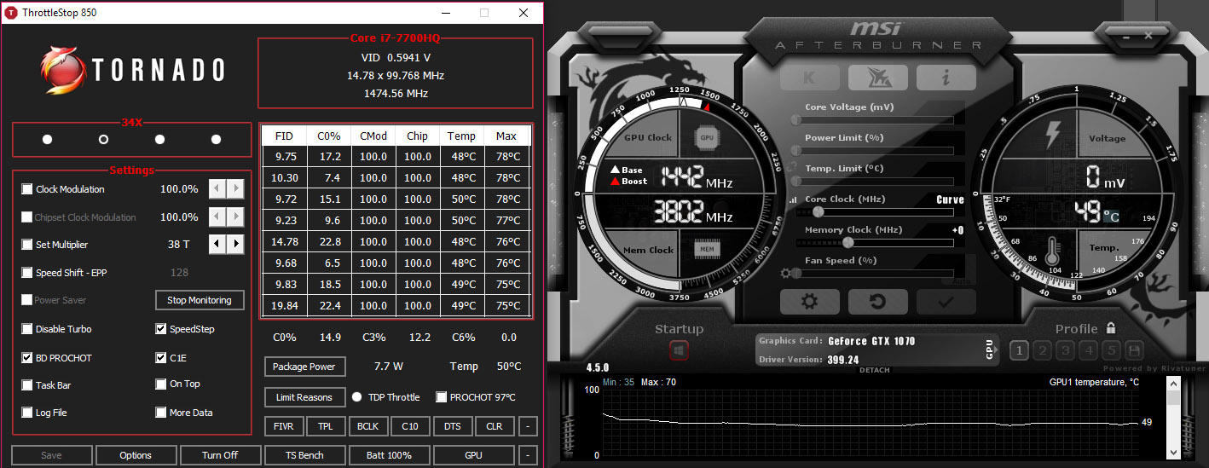Select Afterburner profile slot 4
The image size is (1209, 468).
coord(1088,350)
